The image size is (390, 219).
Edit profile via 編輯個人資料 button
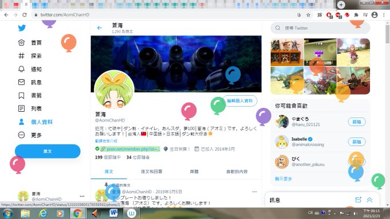240,101
